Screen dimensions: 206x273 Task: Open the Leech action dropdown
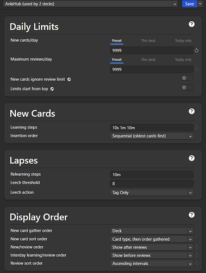pos(152,193)
